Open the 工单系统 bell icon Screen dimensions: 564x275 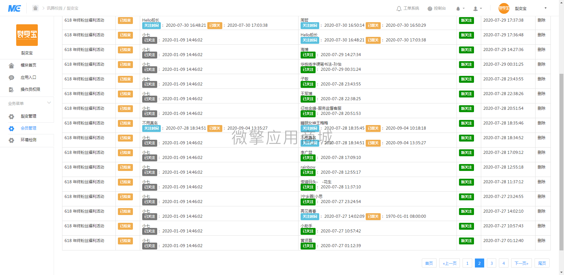click(x=399, y=9)
